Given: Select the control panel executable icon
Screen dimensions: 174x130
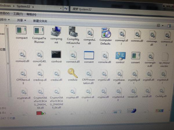Looking at the screenshot, I should (x=120, y=56).
